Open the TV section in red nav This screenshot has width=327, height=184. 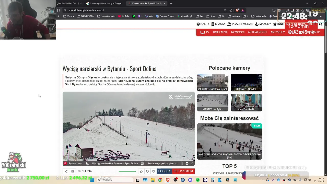coord(205,32)
